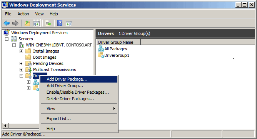Expand the Pending Devices node
The height and width of the screenshot is (139, 257).
pyautogui.click(x=21, y=63)
